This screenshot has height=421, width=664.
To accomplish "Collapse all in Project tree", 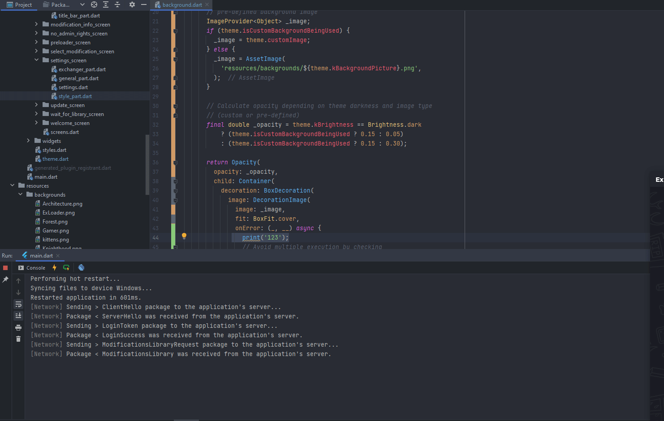I will [117, 4].
